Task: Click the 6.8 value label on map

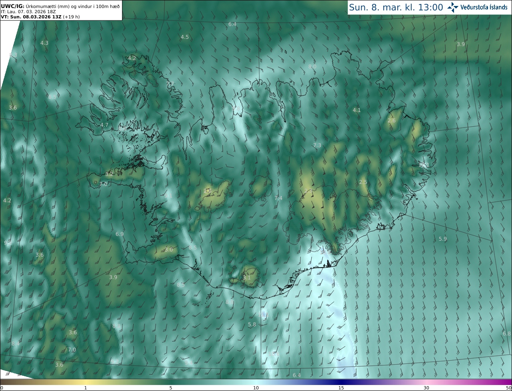Action: (507, 333)
